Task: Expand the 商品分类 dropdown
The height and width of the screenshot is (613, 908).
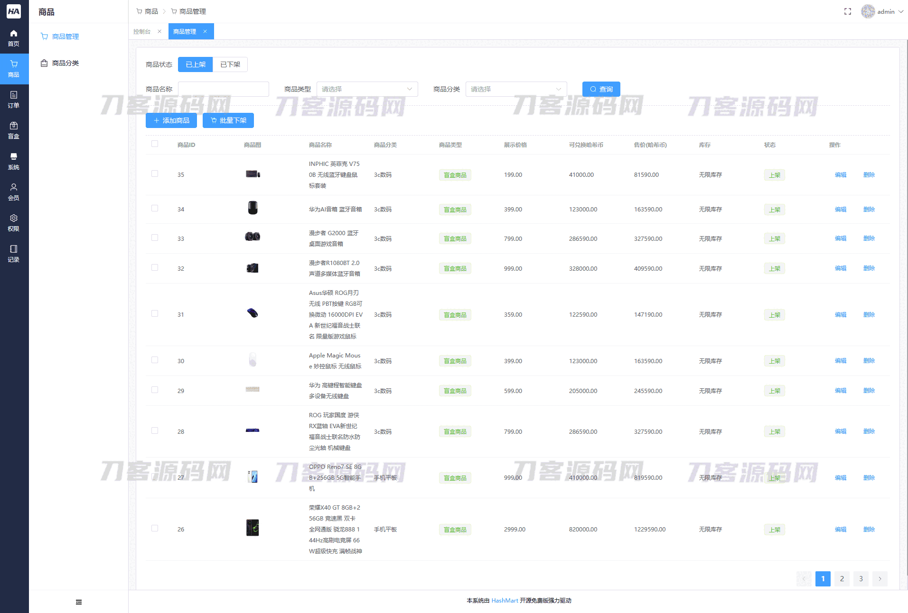Action: click(x=516, y=89)
